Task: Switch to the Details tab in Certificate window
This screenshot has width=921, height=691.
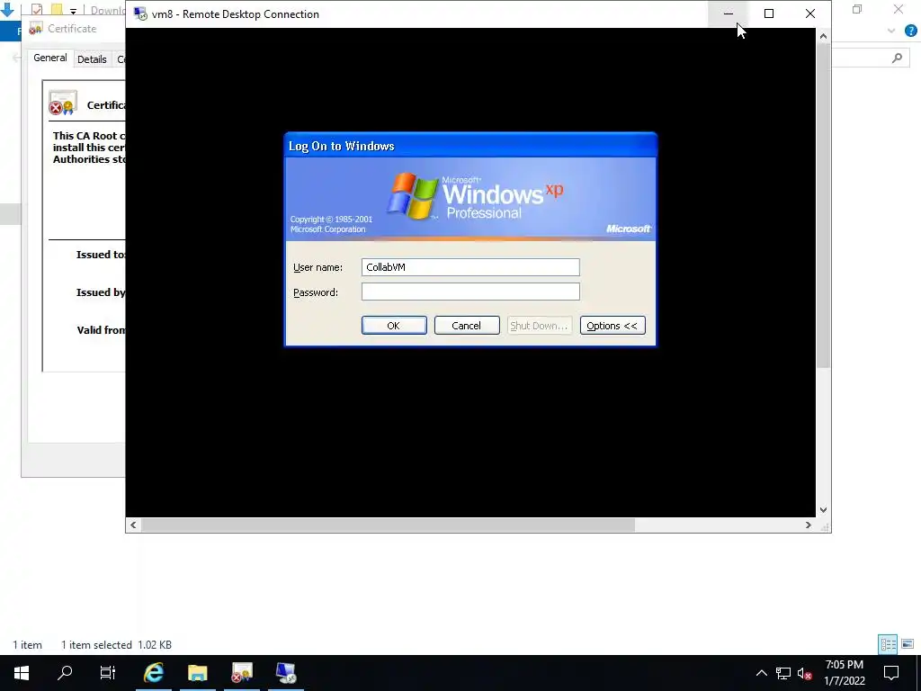Action: [92, 59]
